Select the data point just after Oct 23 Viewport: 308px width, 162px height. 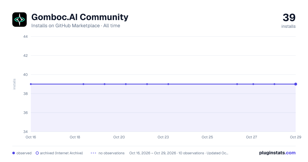click(168, 84)
